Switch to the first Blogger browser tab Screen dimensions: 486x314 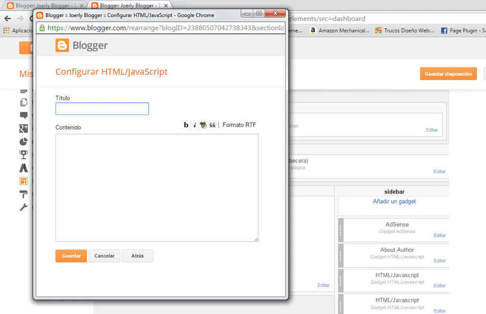click(46, 5)
